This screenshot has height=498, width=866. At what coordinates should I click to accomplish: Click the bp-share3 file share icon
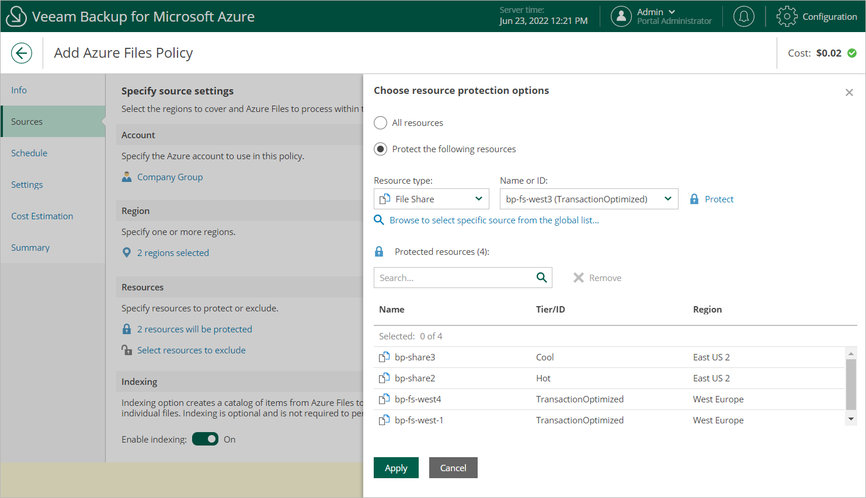384,357
